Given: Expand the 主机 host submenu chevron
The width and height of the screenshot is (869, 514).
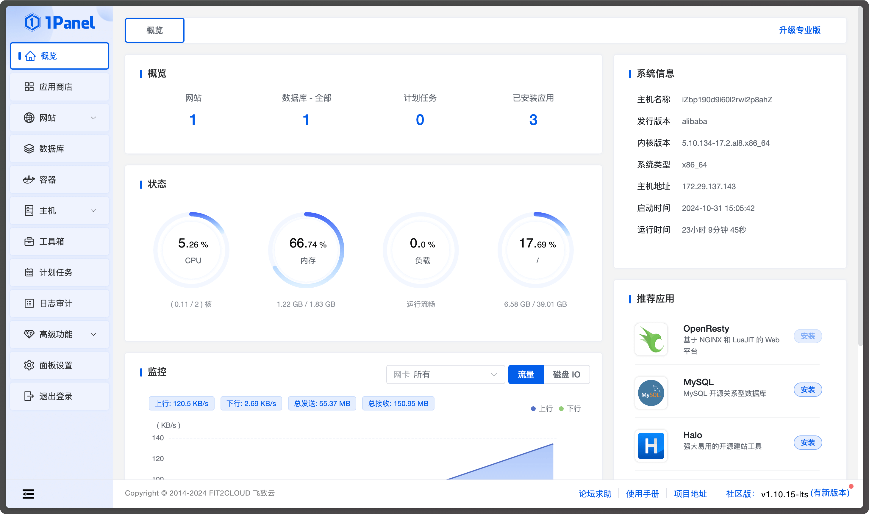Looking at the screenshot, I should point(93,211).
